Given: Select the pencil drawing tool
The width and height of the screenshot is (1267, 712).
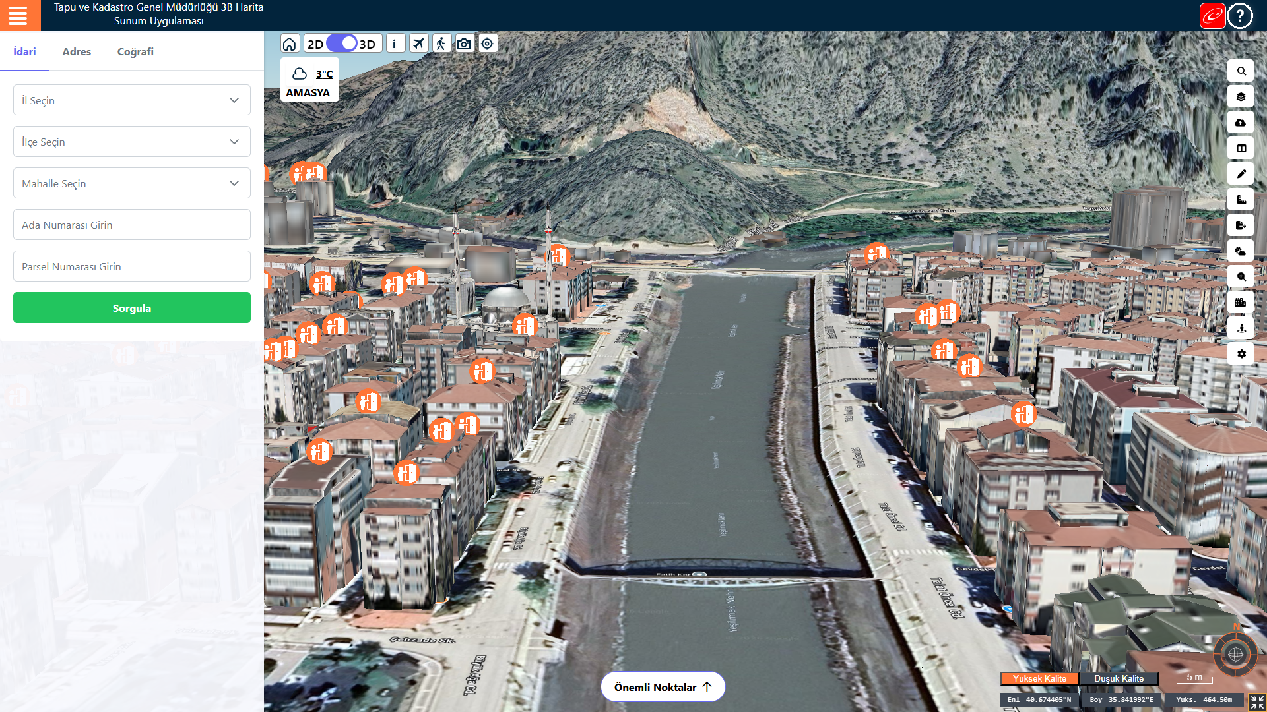Looking at the screenshot, I should (1241, 174).
